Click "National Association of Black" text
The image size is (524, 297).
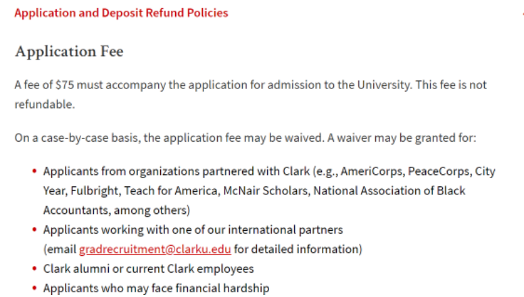(x=389, y=191)
